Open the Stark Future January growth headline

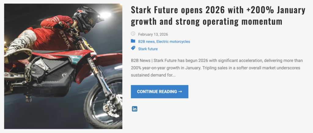(218, 16)
